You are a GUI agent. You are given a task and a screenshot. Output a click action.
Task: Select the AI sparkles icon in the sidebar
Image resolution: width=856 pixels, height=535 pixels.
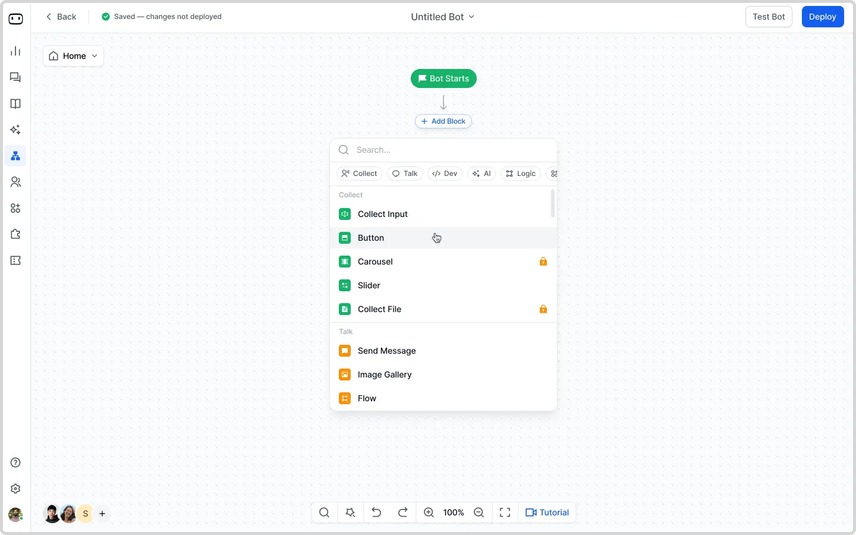coord(15,130)
